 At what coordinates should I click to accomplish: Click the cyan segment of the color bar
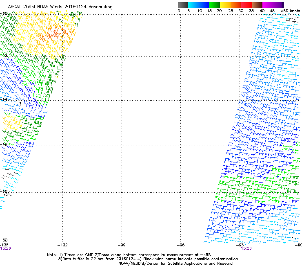click(193, 5)
